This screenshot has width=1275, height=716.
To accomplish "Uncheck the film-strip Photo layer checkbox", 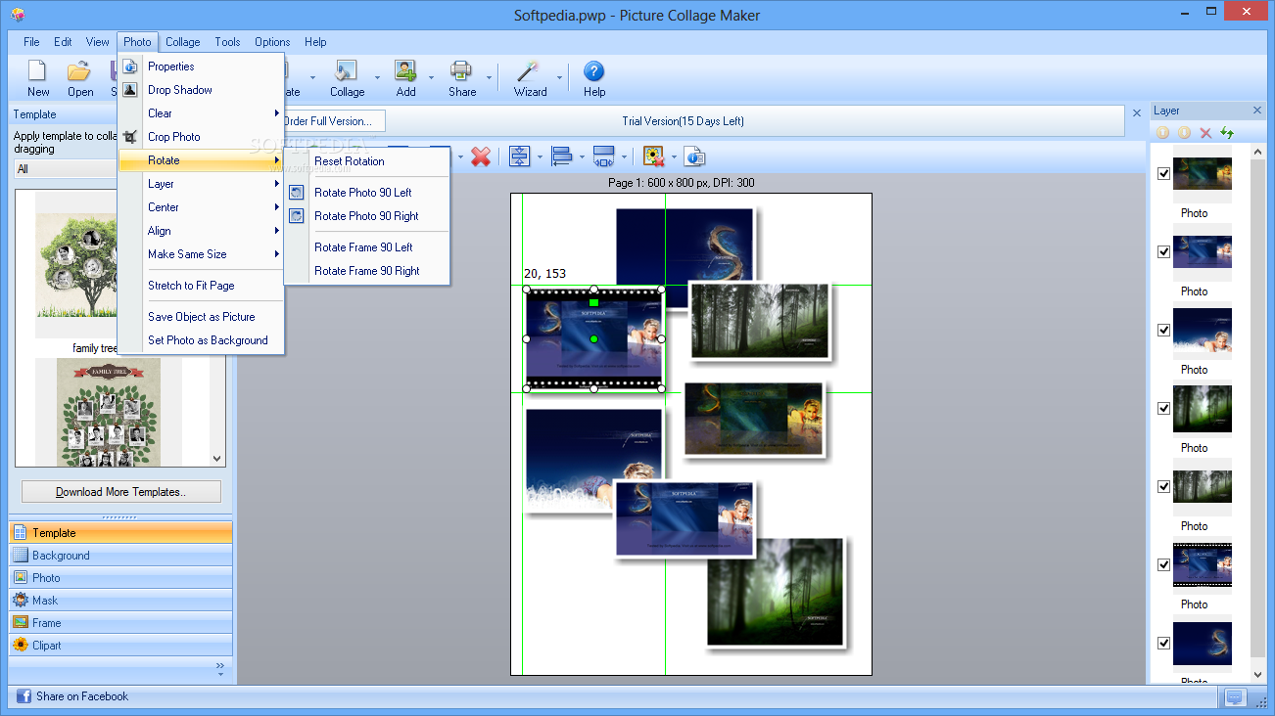I will pyautogui.click(x=1163, y=565).
